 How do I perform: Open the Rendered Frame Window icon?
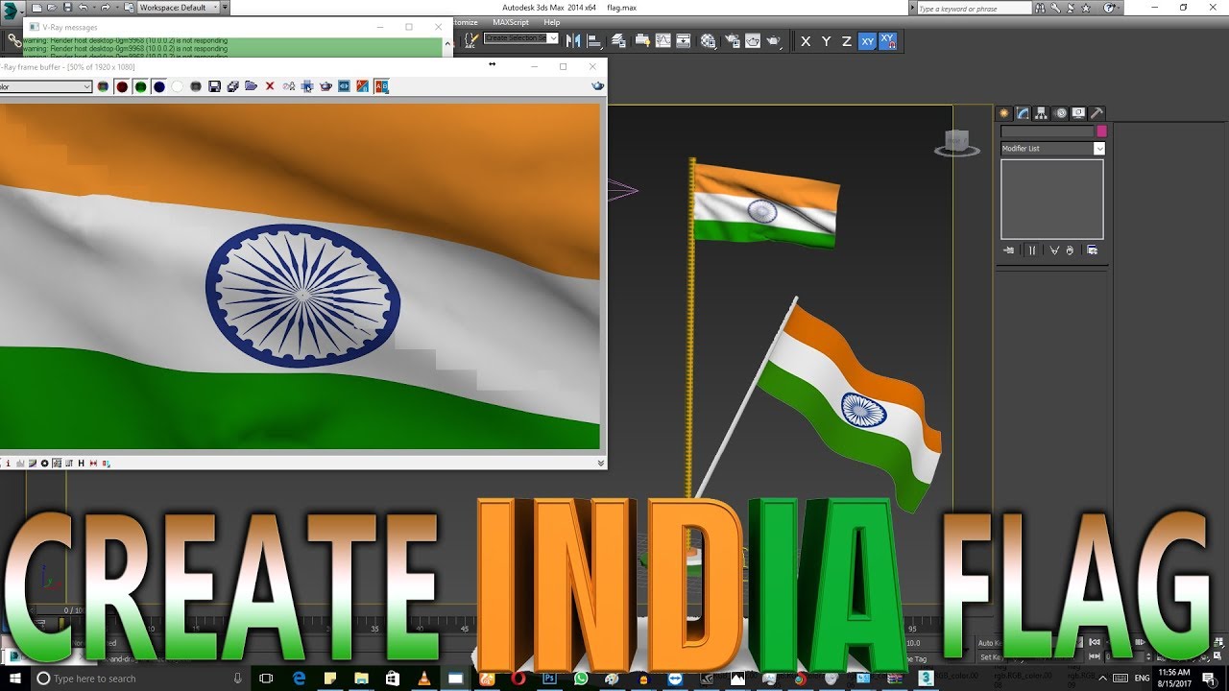click(x=753, y=41)
